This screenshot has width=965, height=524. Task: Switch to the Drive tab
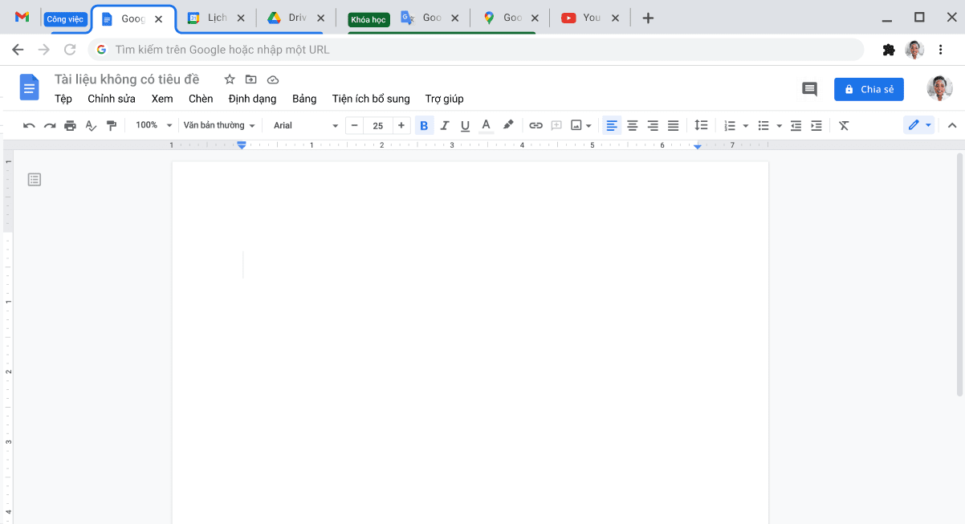click(x=296, y=18)
